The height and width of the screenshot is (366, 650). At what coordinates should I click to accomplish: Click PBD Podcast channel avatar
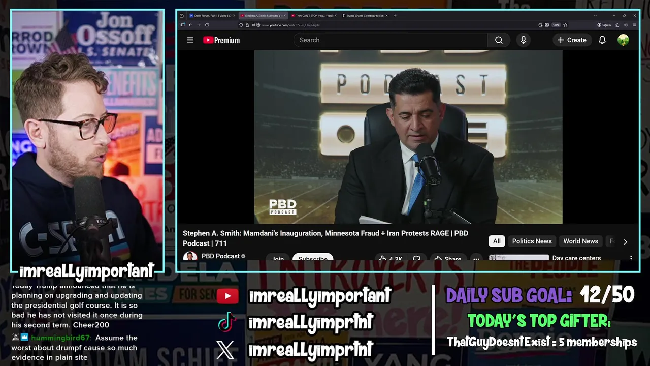(190, 257)
